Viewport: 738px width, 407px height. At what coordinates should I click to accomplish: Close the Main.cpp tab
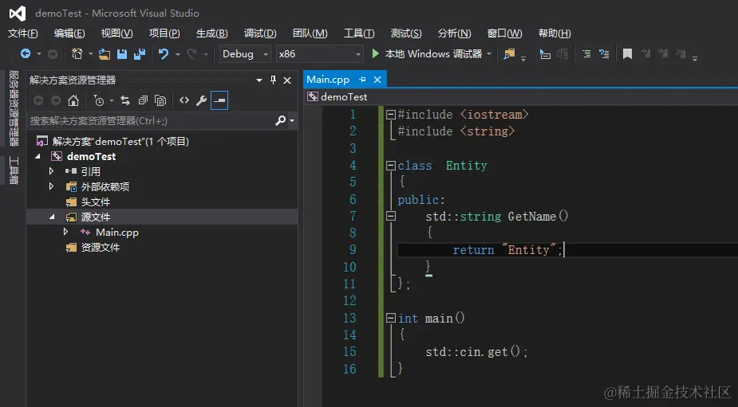click(377, 80)
